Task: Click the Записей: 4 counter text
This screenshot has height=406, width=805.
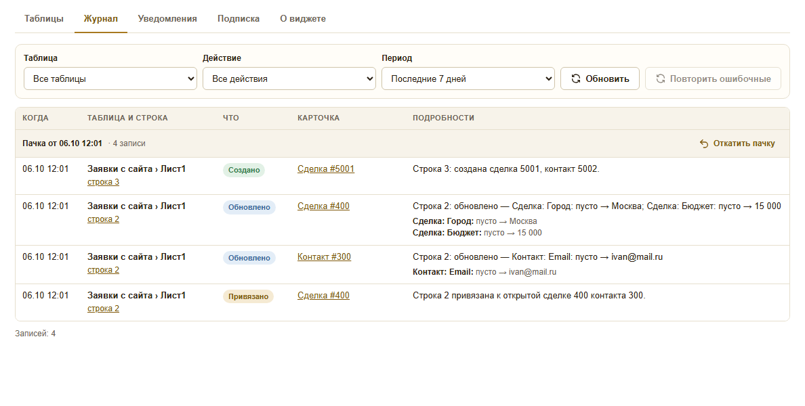Action: tap(35, 334)
